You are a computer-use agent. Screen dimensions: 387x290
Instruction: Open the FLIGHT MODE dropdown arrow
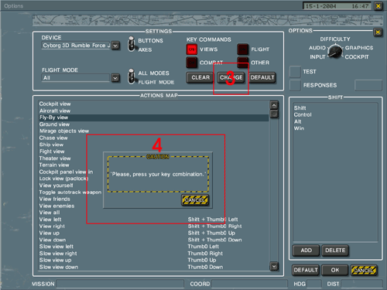tap(115, 78)
